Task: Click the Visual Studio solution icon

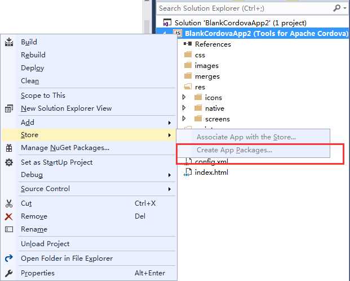Action: (x=167, y=22)
